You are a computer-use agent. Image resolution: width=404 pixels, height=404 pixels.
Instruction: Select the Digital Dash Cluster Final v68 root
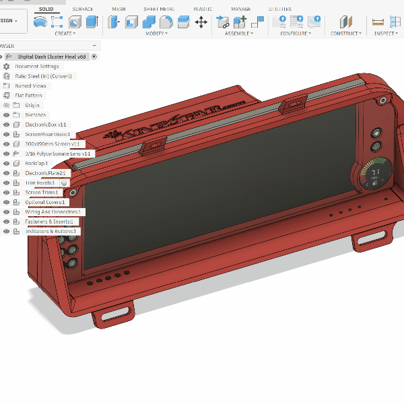point(52,57)
